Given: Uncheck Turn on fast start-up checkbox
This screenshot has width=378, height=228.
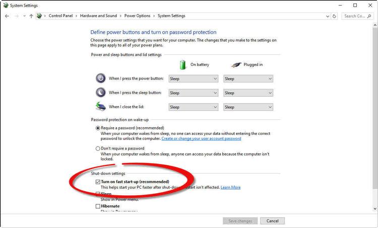Looking at the screenshot, I should click(98, 182).
